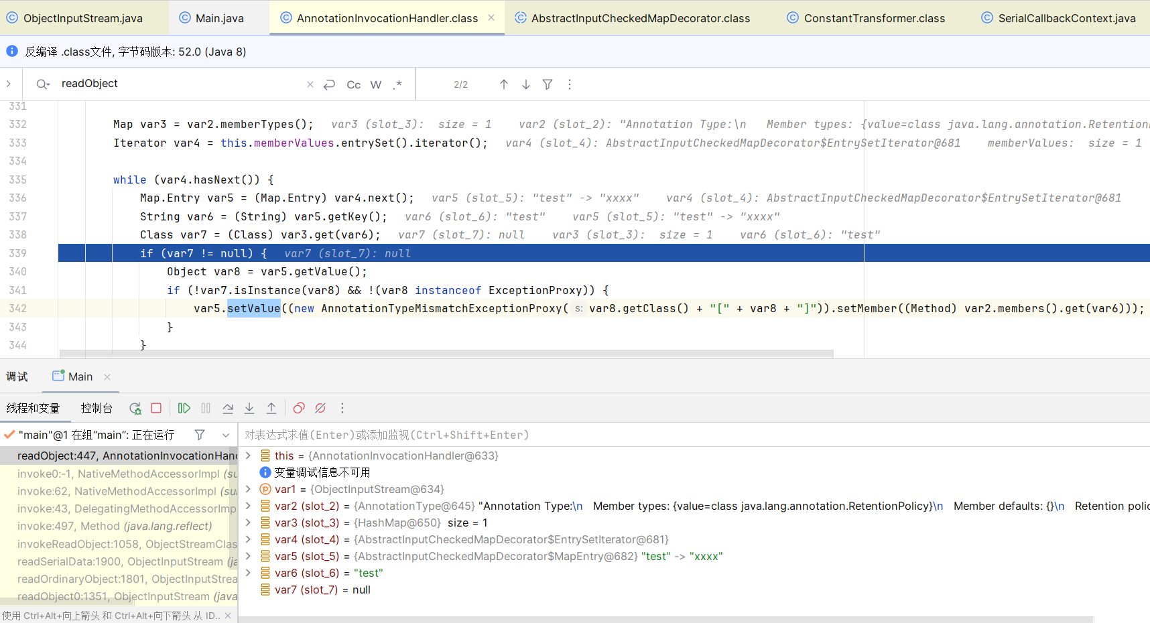
Task: Select frame readSerialData:1900
Action: (x=119, y=561)
